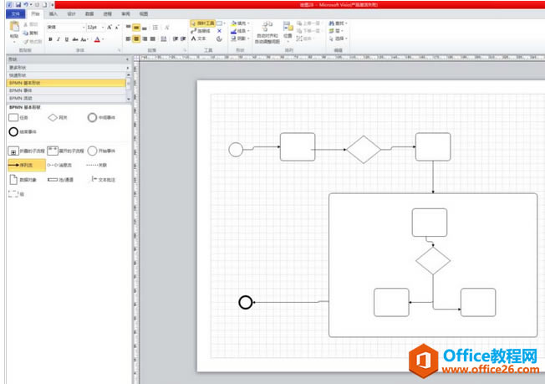Open the 文件 (File) tab
Screen dimensions: 545x384
coord(14,14)
